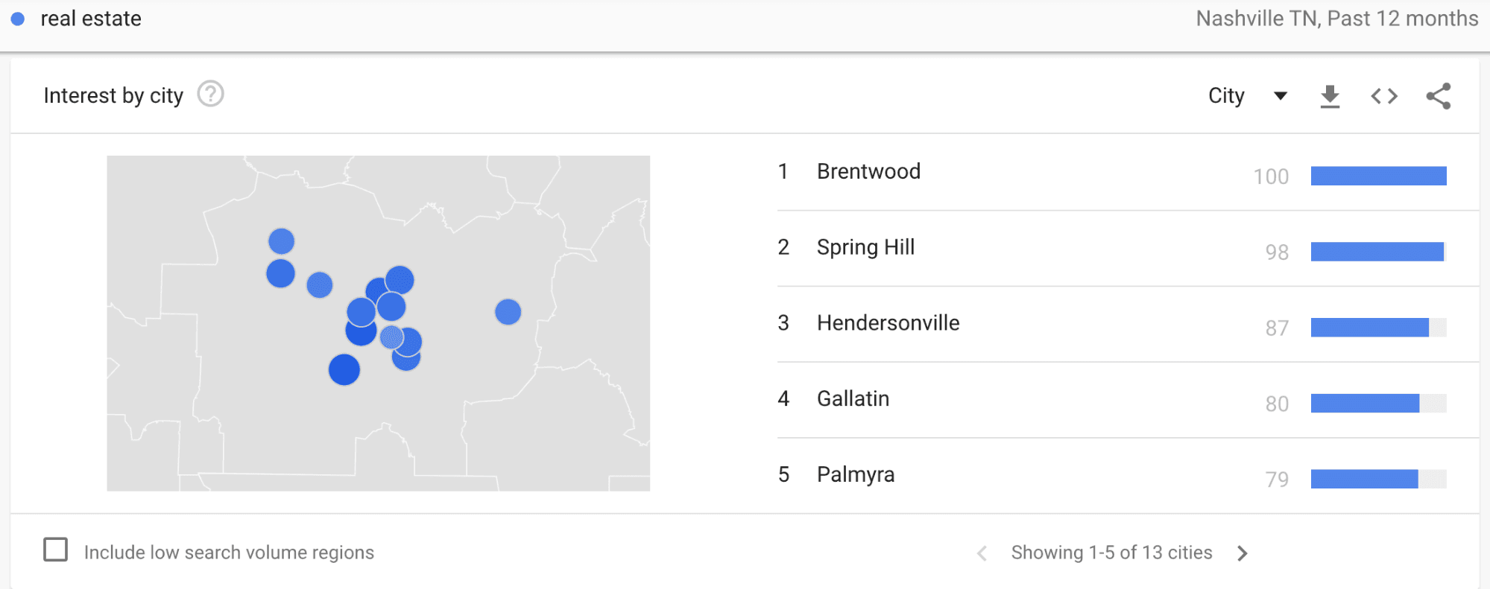Click the real estate search term
This screenshot has height=589, width=1490.
pos(92,18)
